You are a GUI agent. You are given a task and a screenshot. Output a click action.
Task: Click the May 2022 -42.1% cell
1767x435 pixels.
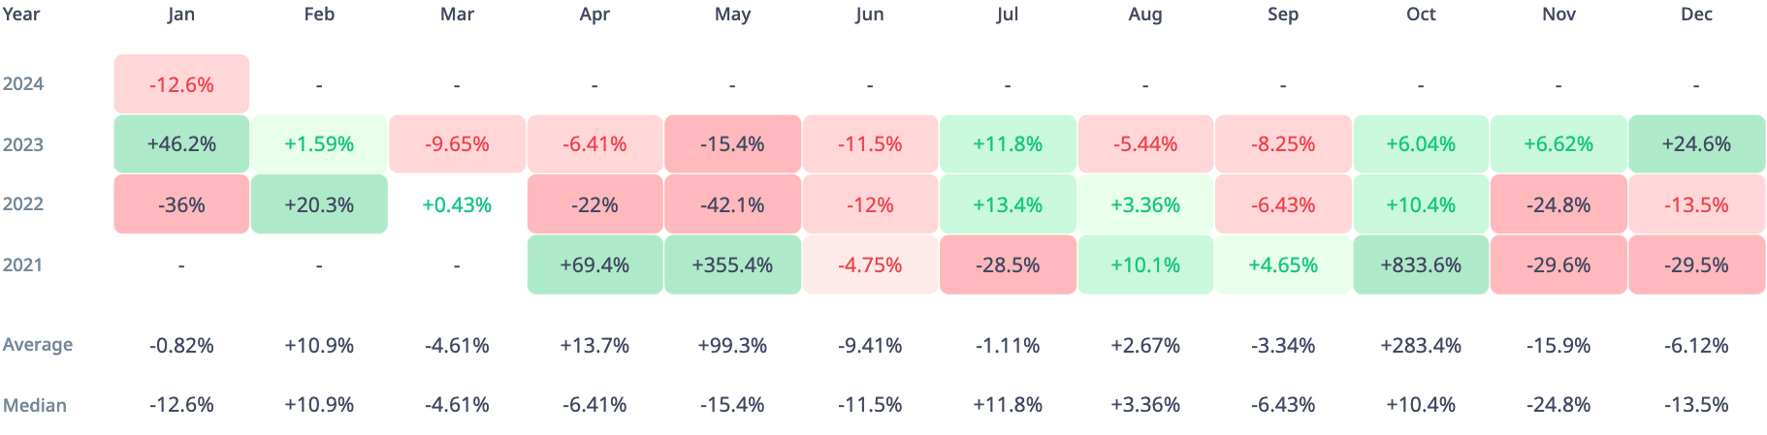[x=732, y=204]
